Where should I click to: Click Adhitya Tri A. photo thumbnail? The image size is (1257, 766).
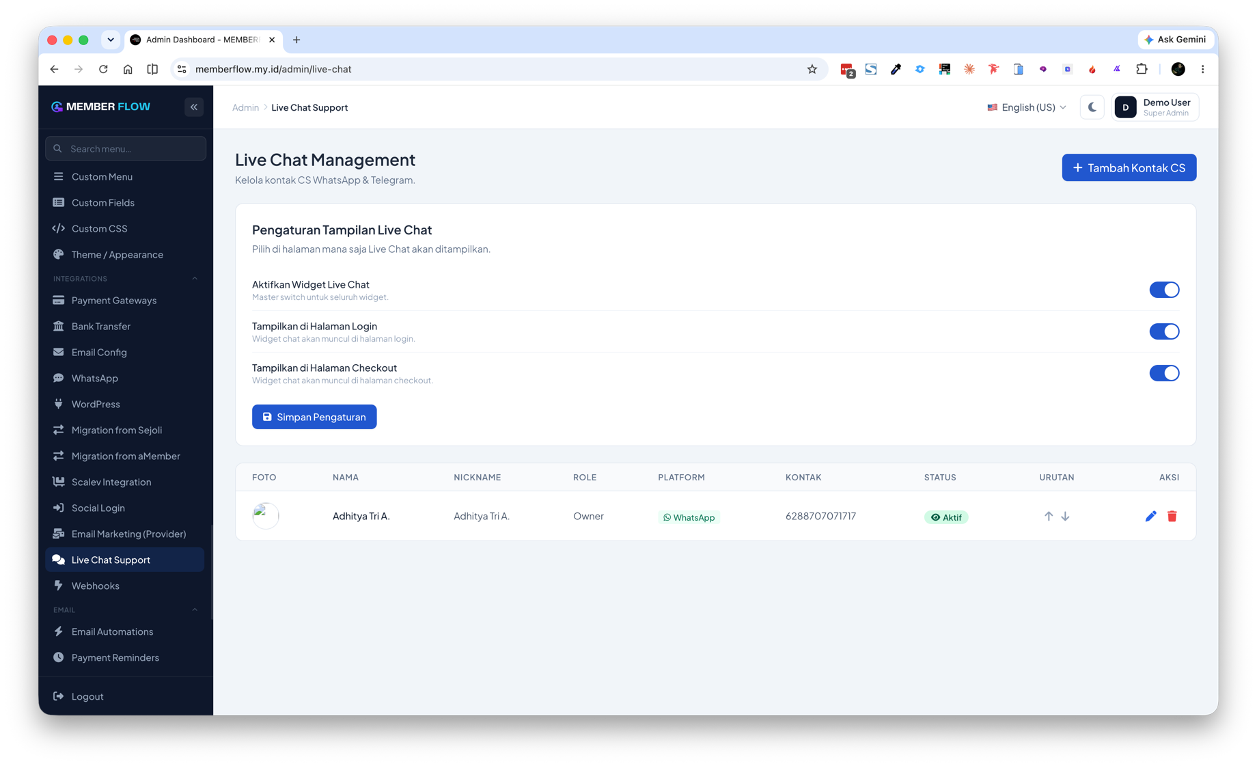[266, 516]
